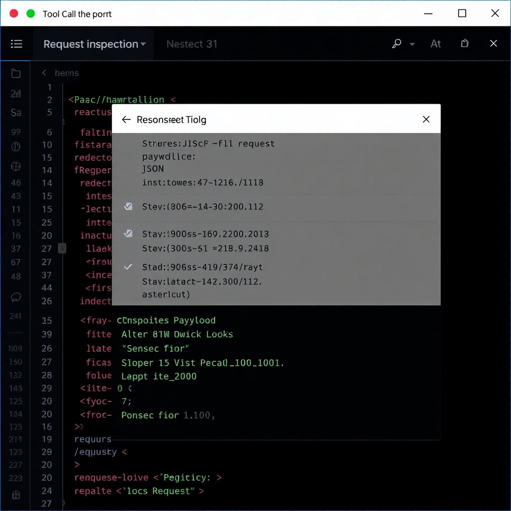The height and width of the screenshot is (511, 511).
Task: Minimize the Tool Call the porrt window
Action: click(x=428, y=13)
